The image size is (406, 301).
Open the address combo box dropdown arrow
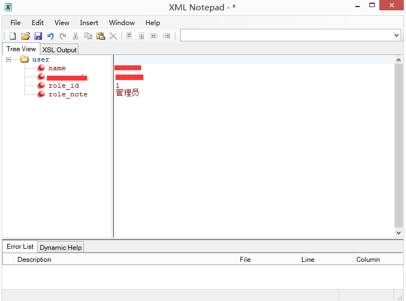[x=396, y=35]
